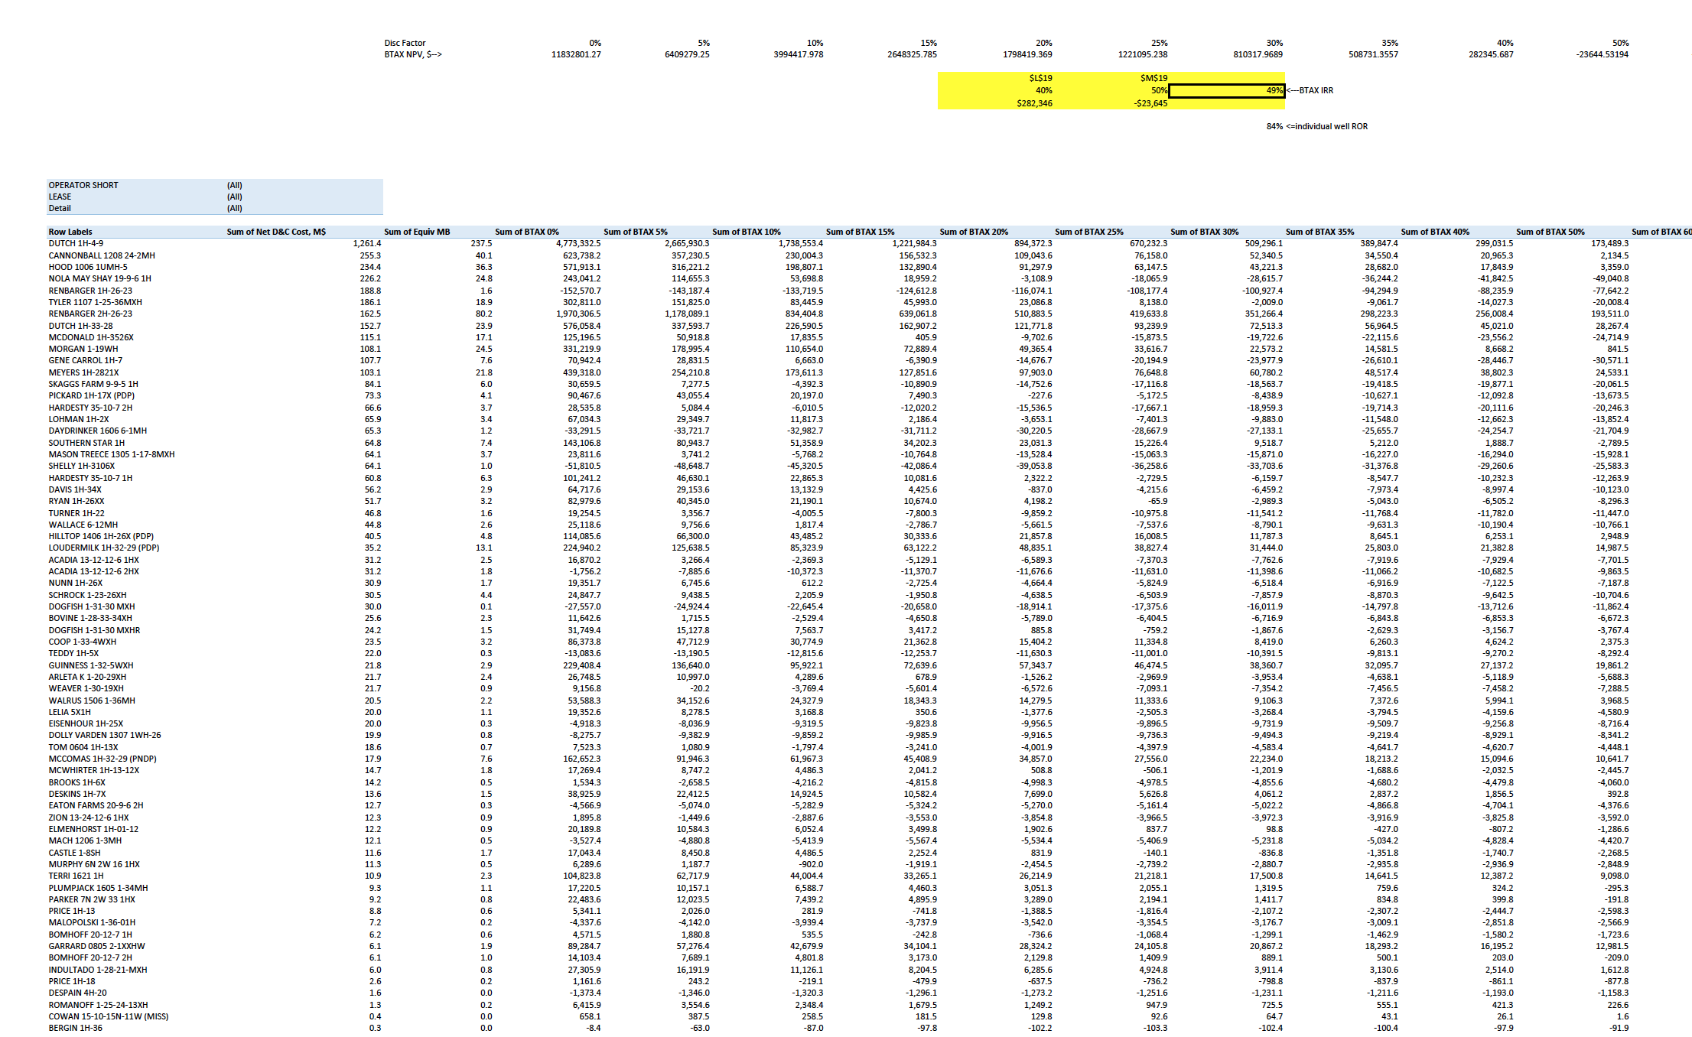1692x1037 pixels.
Task: Select the Sum of BTAX 40% header
Action: click(x=1435, y=232)
